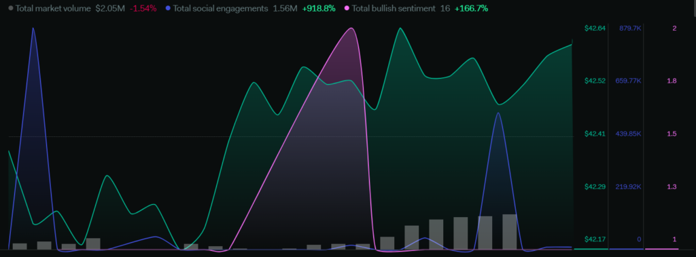Click the '16' bullish sentiment value

pos(445,8)
